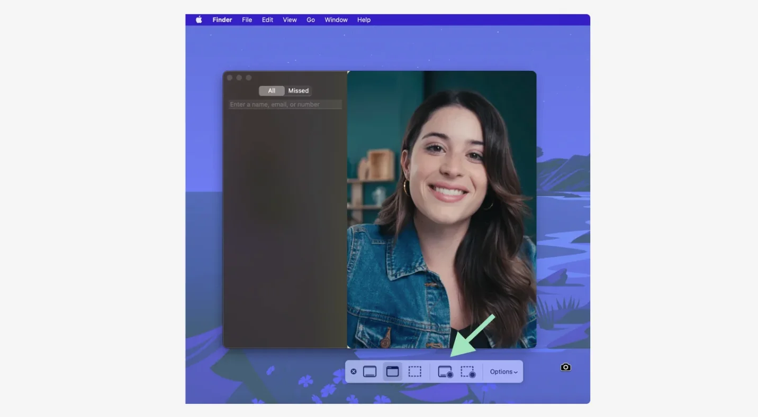Click the name, email, or number search field
This screenshot has height=417, width=758.
coord(285,104)
